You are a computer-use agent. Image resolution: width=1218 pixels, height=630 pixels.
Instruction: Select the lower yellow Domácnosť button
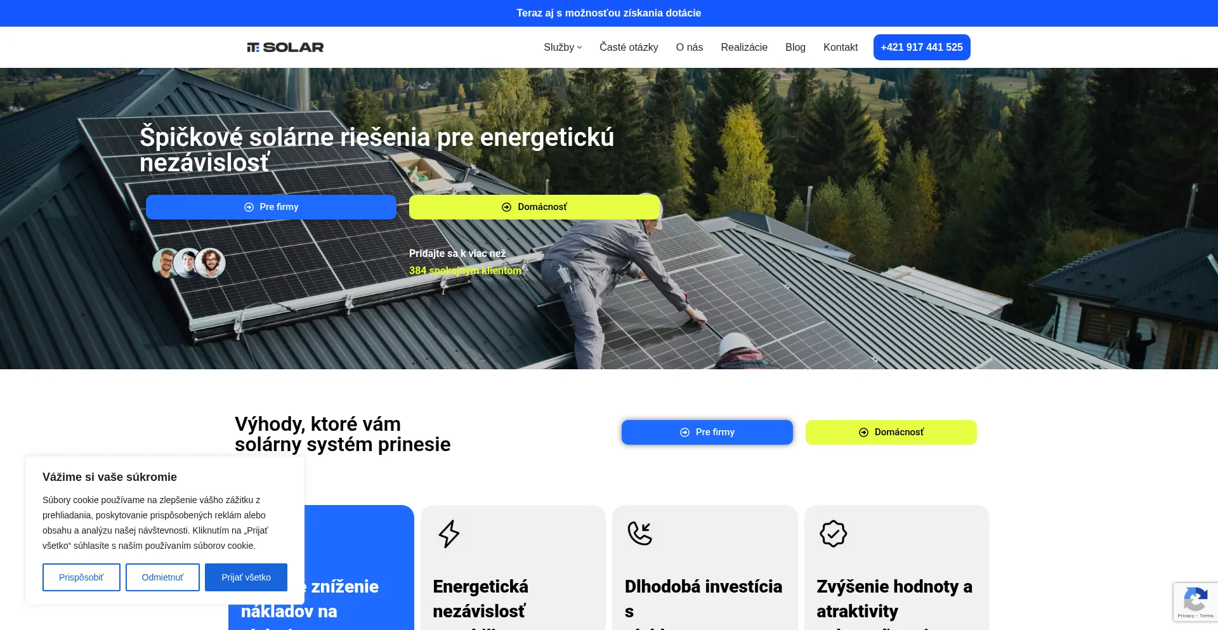point(891,432)
